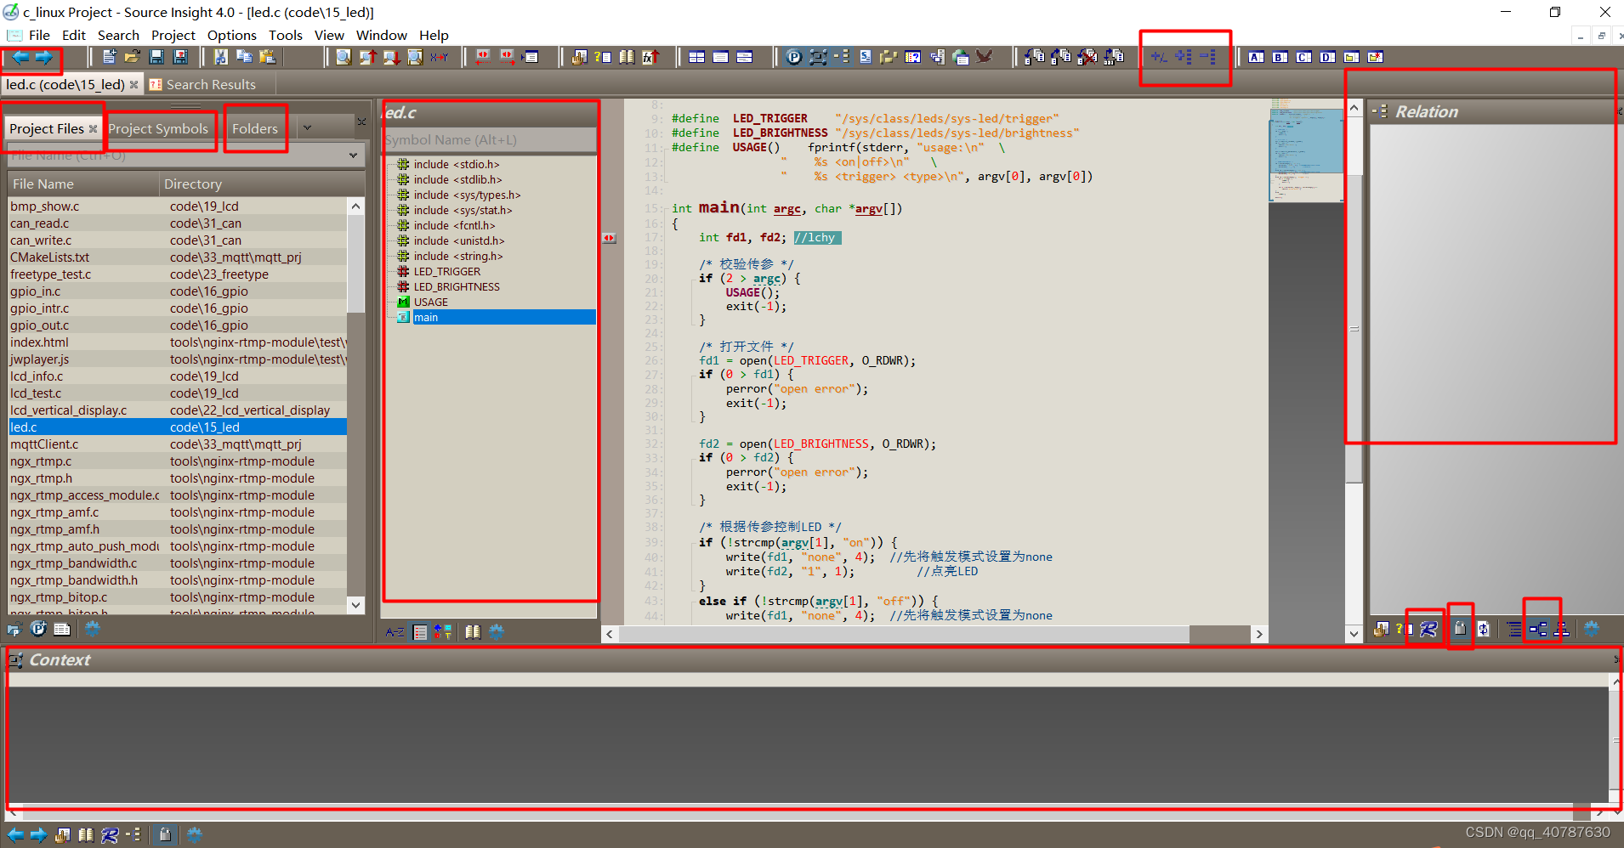Click the Snippet Window S icon
Viewport: 1624px width, 848px height.
click(866, 57)
